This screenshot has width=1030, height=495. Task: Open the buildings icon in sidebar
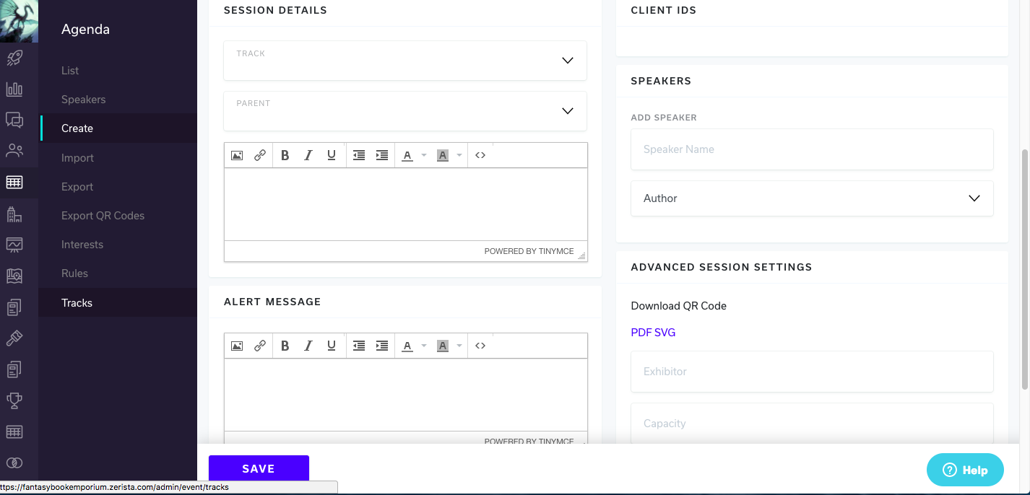(14, 214)
